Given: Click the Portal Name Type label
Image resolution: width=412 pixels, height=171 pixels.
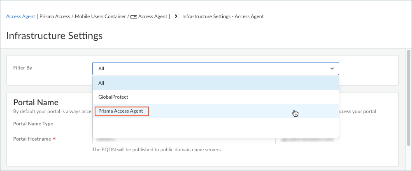Looking at the screenshot, I should pyautogui.click(x=33, y=124).
